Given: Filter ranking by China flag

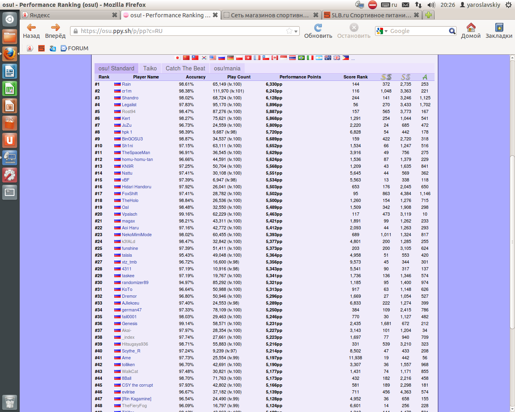Looking at the screenshot, I should tap(186, 58).
